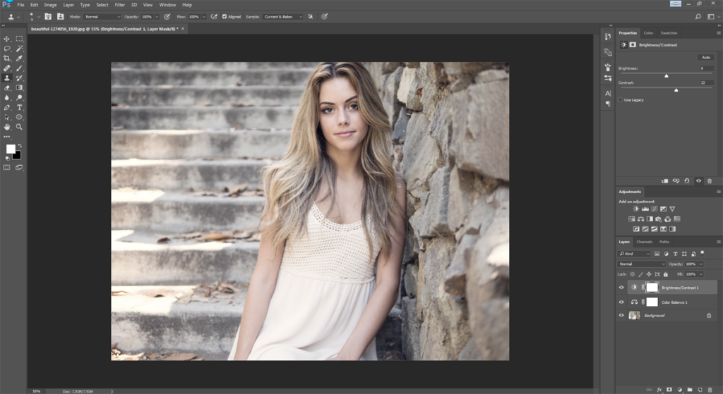Hide the Background layer
The height and width of the screenshot is (394, 723).
point(621,315)
